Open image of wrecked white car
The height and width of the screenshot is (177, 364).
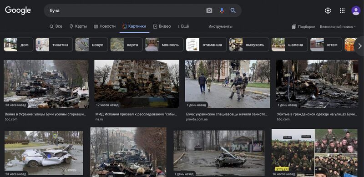(x=44, y=153)
